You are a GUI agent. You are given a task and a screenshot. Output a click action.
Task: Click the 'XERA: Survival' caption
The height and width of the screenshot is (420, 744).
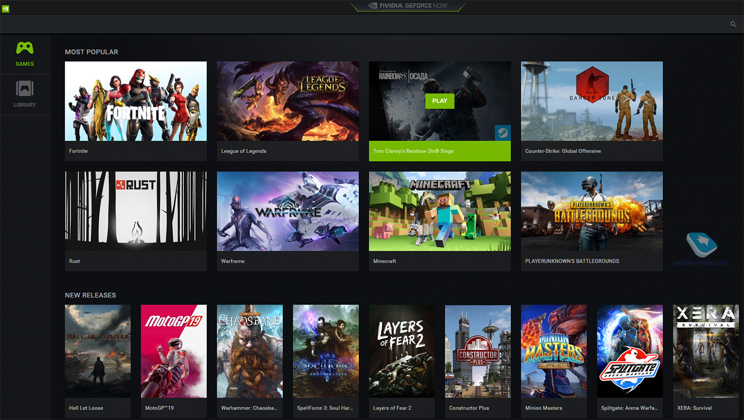pos(695,408)
